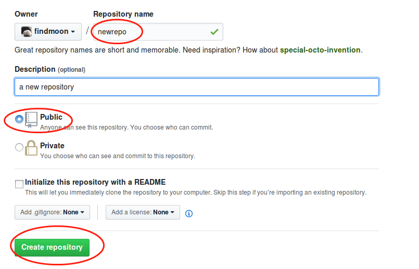Use the special-octo-invention name suggestion link
The width and height of the screenshot is (419, 269).
(320, 50)
